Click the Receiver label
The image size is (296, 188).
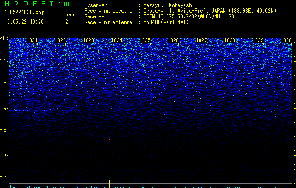coord(96,16)
